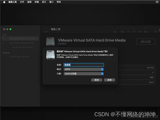Image resolution: width=160 pixels, height=120 pixels.
Task: Click the green zoom window button
Action: coord(10,29)
